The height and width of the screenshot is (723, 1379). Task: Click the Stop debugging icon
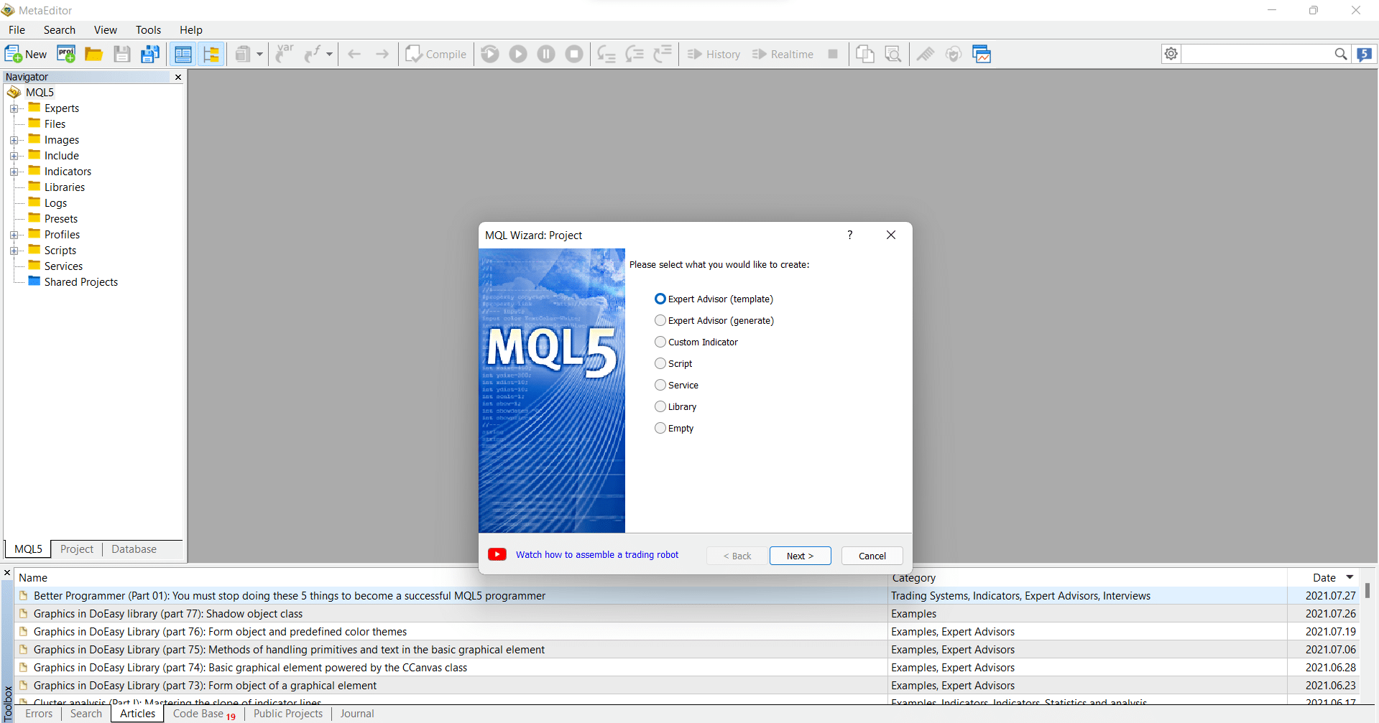(574, 54)
